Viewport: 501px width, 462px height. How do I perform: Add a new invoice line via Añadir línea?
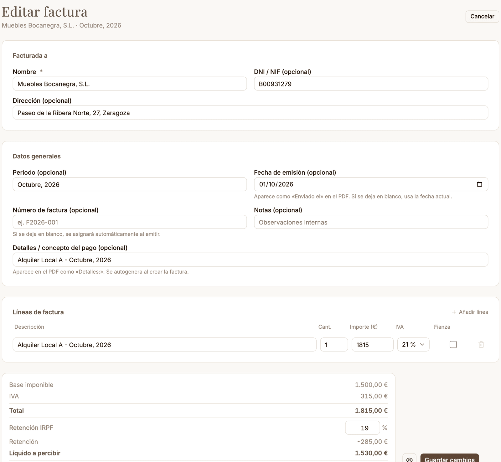(470, 312)
